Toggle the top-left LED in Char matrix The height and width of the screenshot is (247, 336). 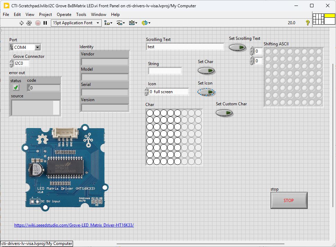point(150,113)
